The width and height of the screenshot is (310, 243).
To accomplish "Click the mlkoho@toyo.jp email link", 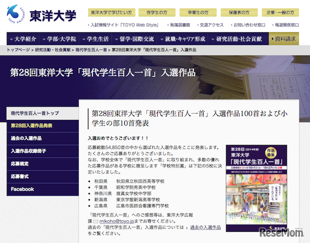I will click(117, 221).
